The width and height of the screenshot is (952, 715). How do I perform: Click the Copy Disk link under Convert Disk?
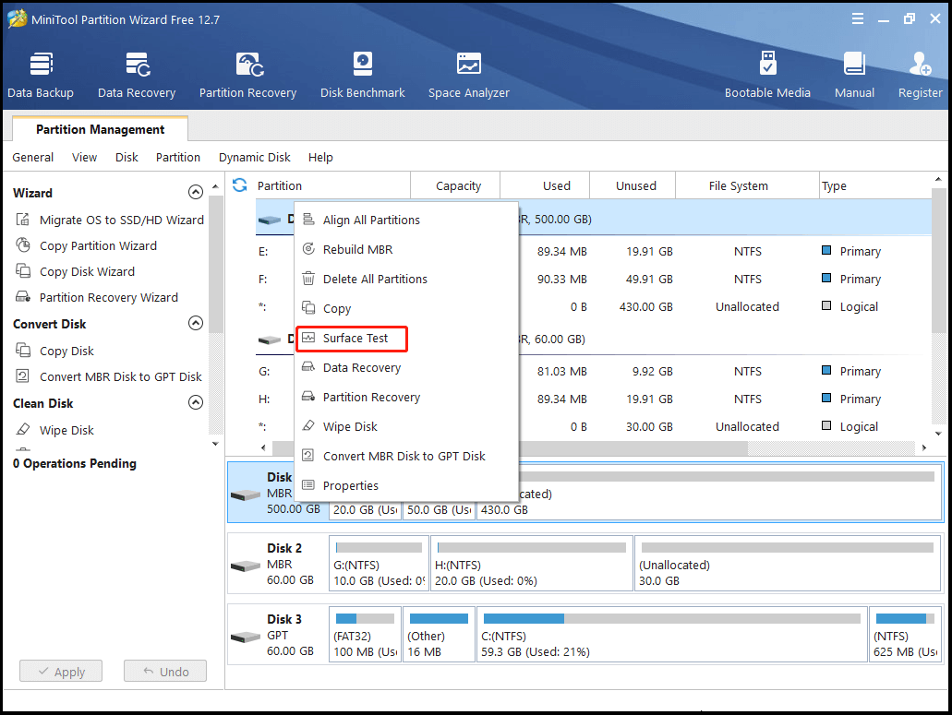click(66, 351)
